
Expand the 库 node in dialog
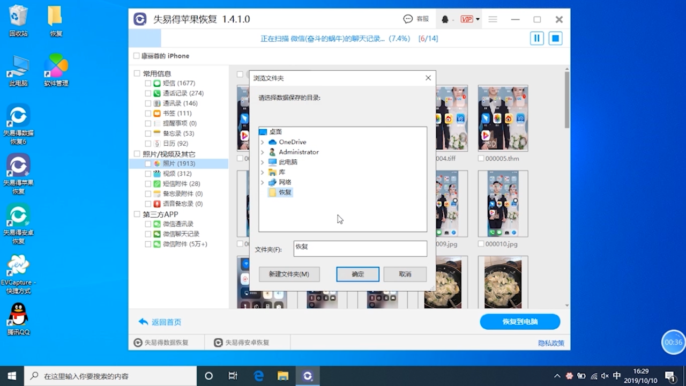click(x=262, y=172)
